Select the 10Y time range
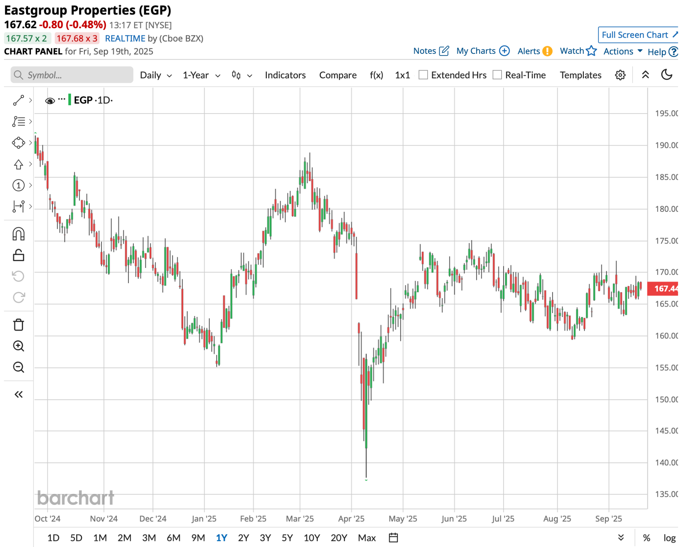The height and width of the screenshot is (547, 688). (x=312, y=538)
